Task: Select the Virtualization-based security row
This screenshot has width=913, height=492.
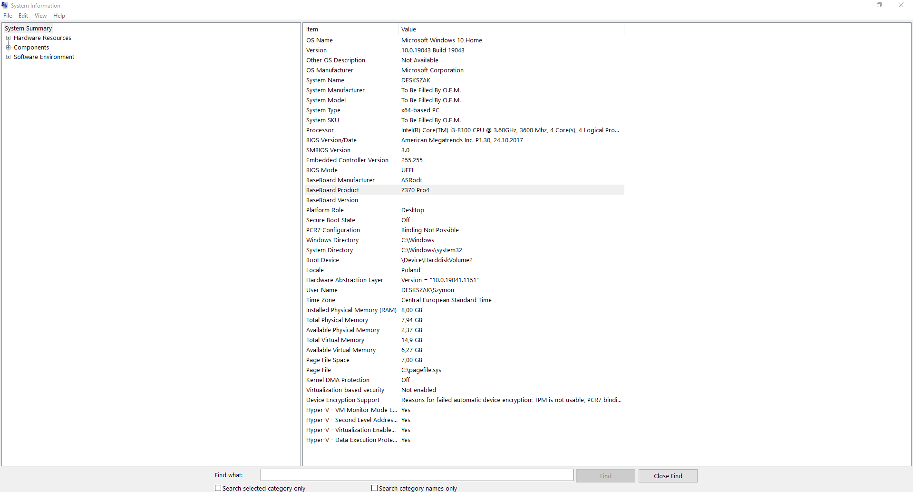Action: (x=464, y=390)
